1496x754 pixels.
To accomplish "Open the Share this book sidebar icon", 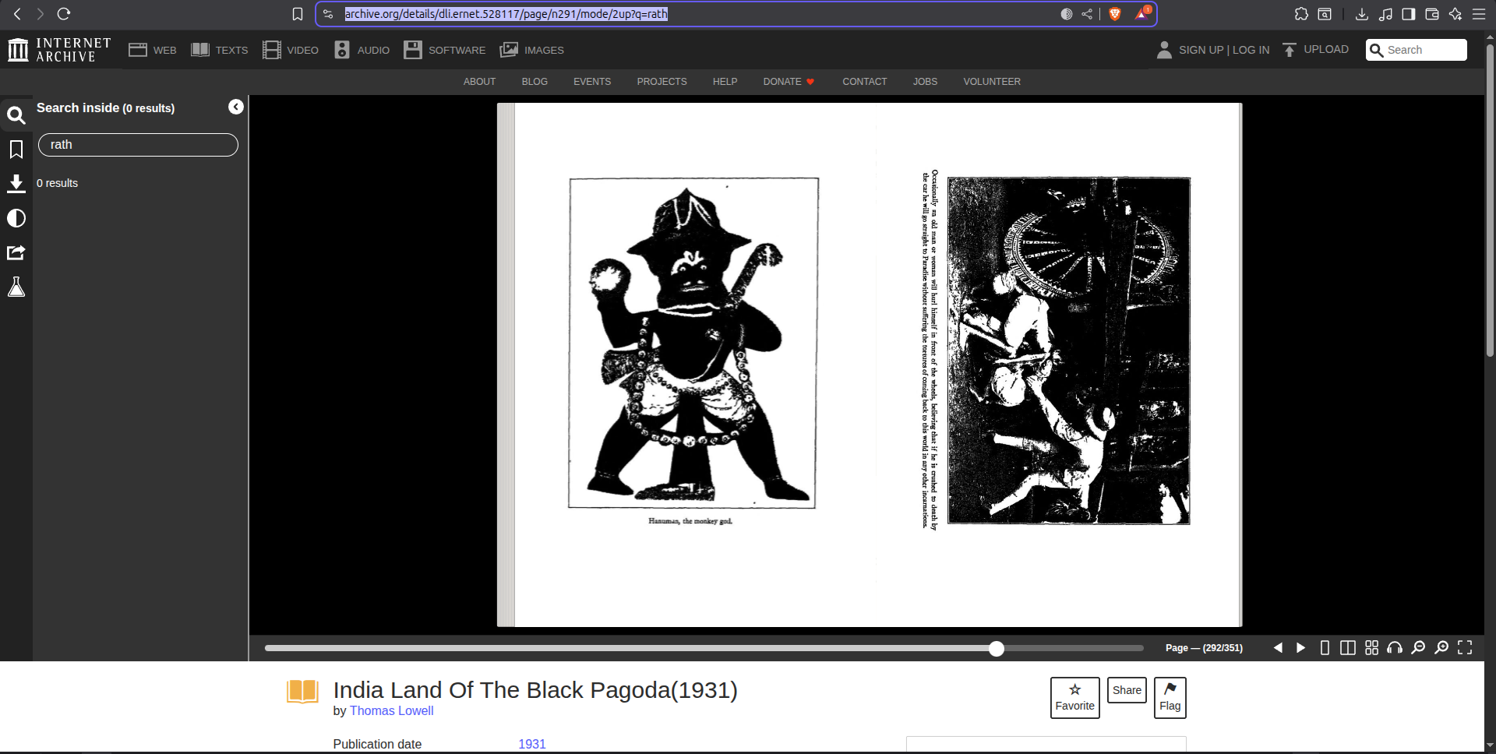I will click(16, 252).
